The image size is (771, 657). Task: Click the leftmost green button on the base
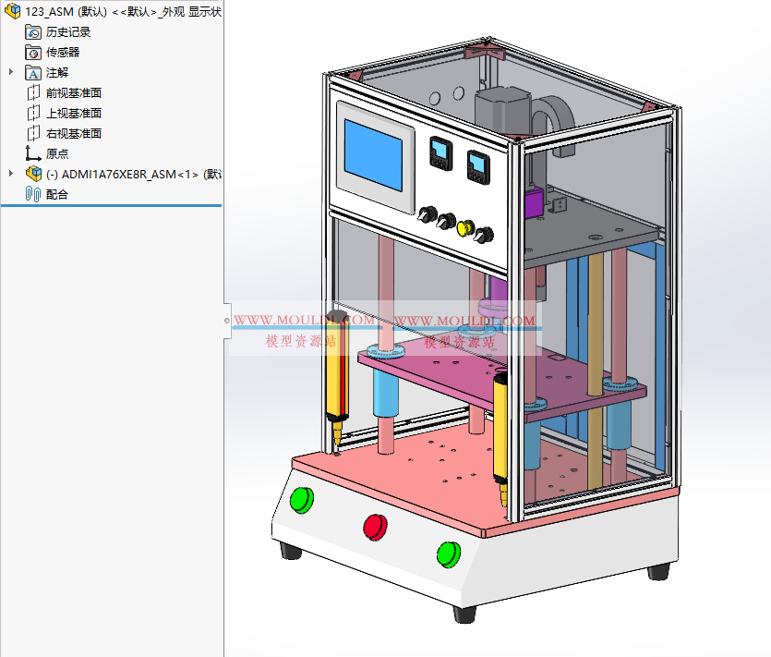[301, 499]
